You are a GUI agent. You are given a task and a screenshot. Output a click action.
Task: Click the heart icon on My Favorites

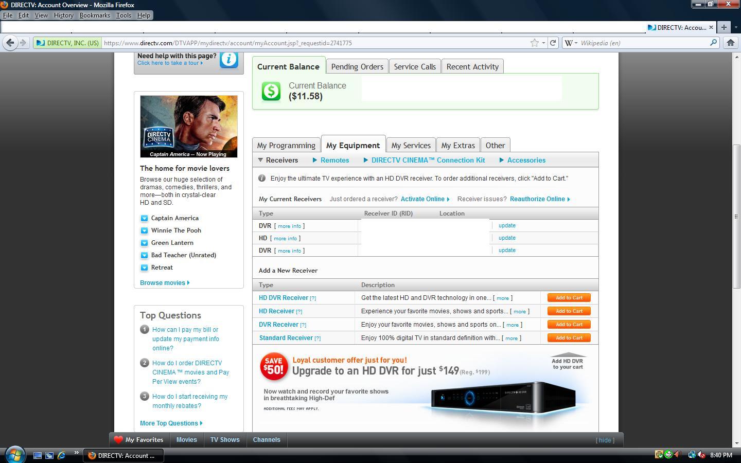point(118,440)
